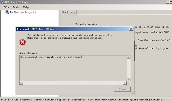Click the 'To add a service:' text

87,24
